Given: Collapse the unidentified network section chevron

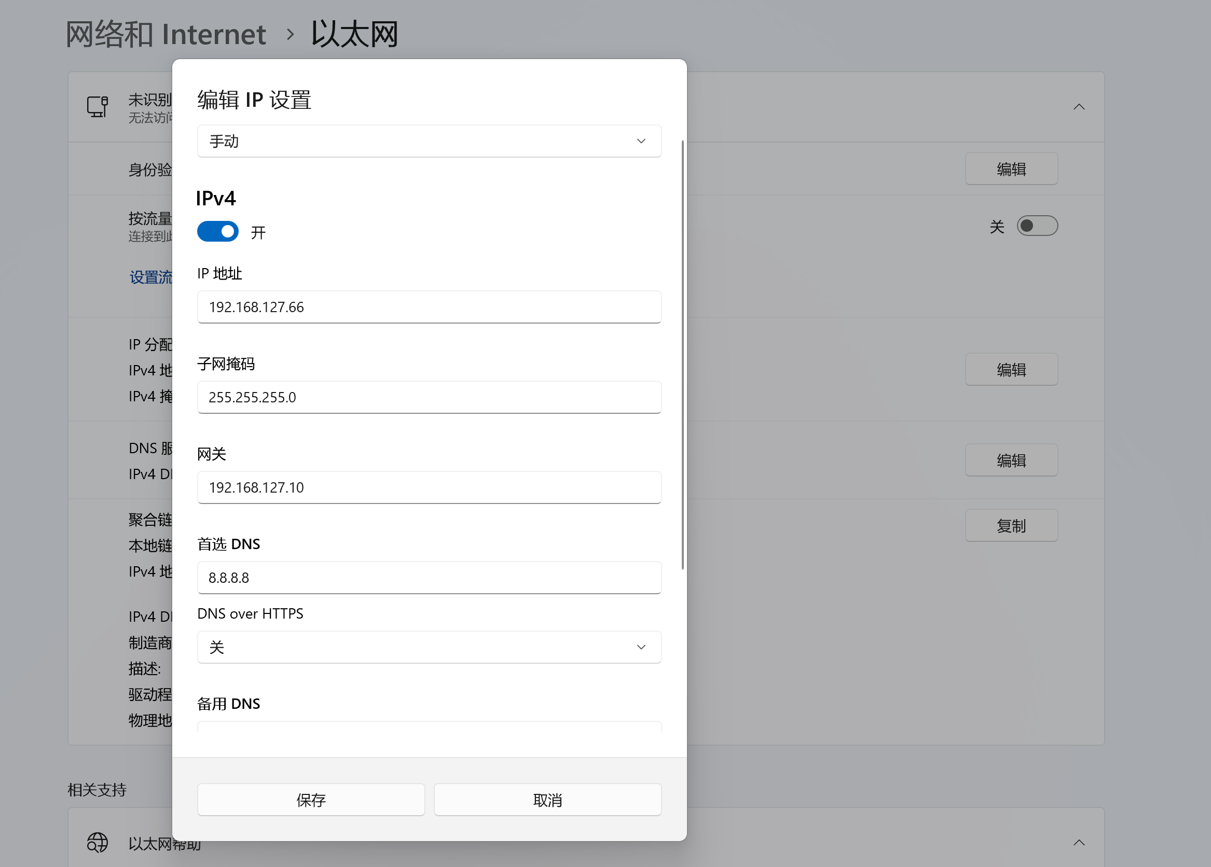Looking at the screenshot, I should (x=1079, y=107).
